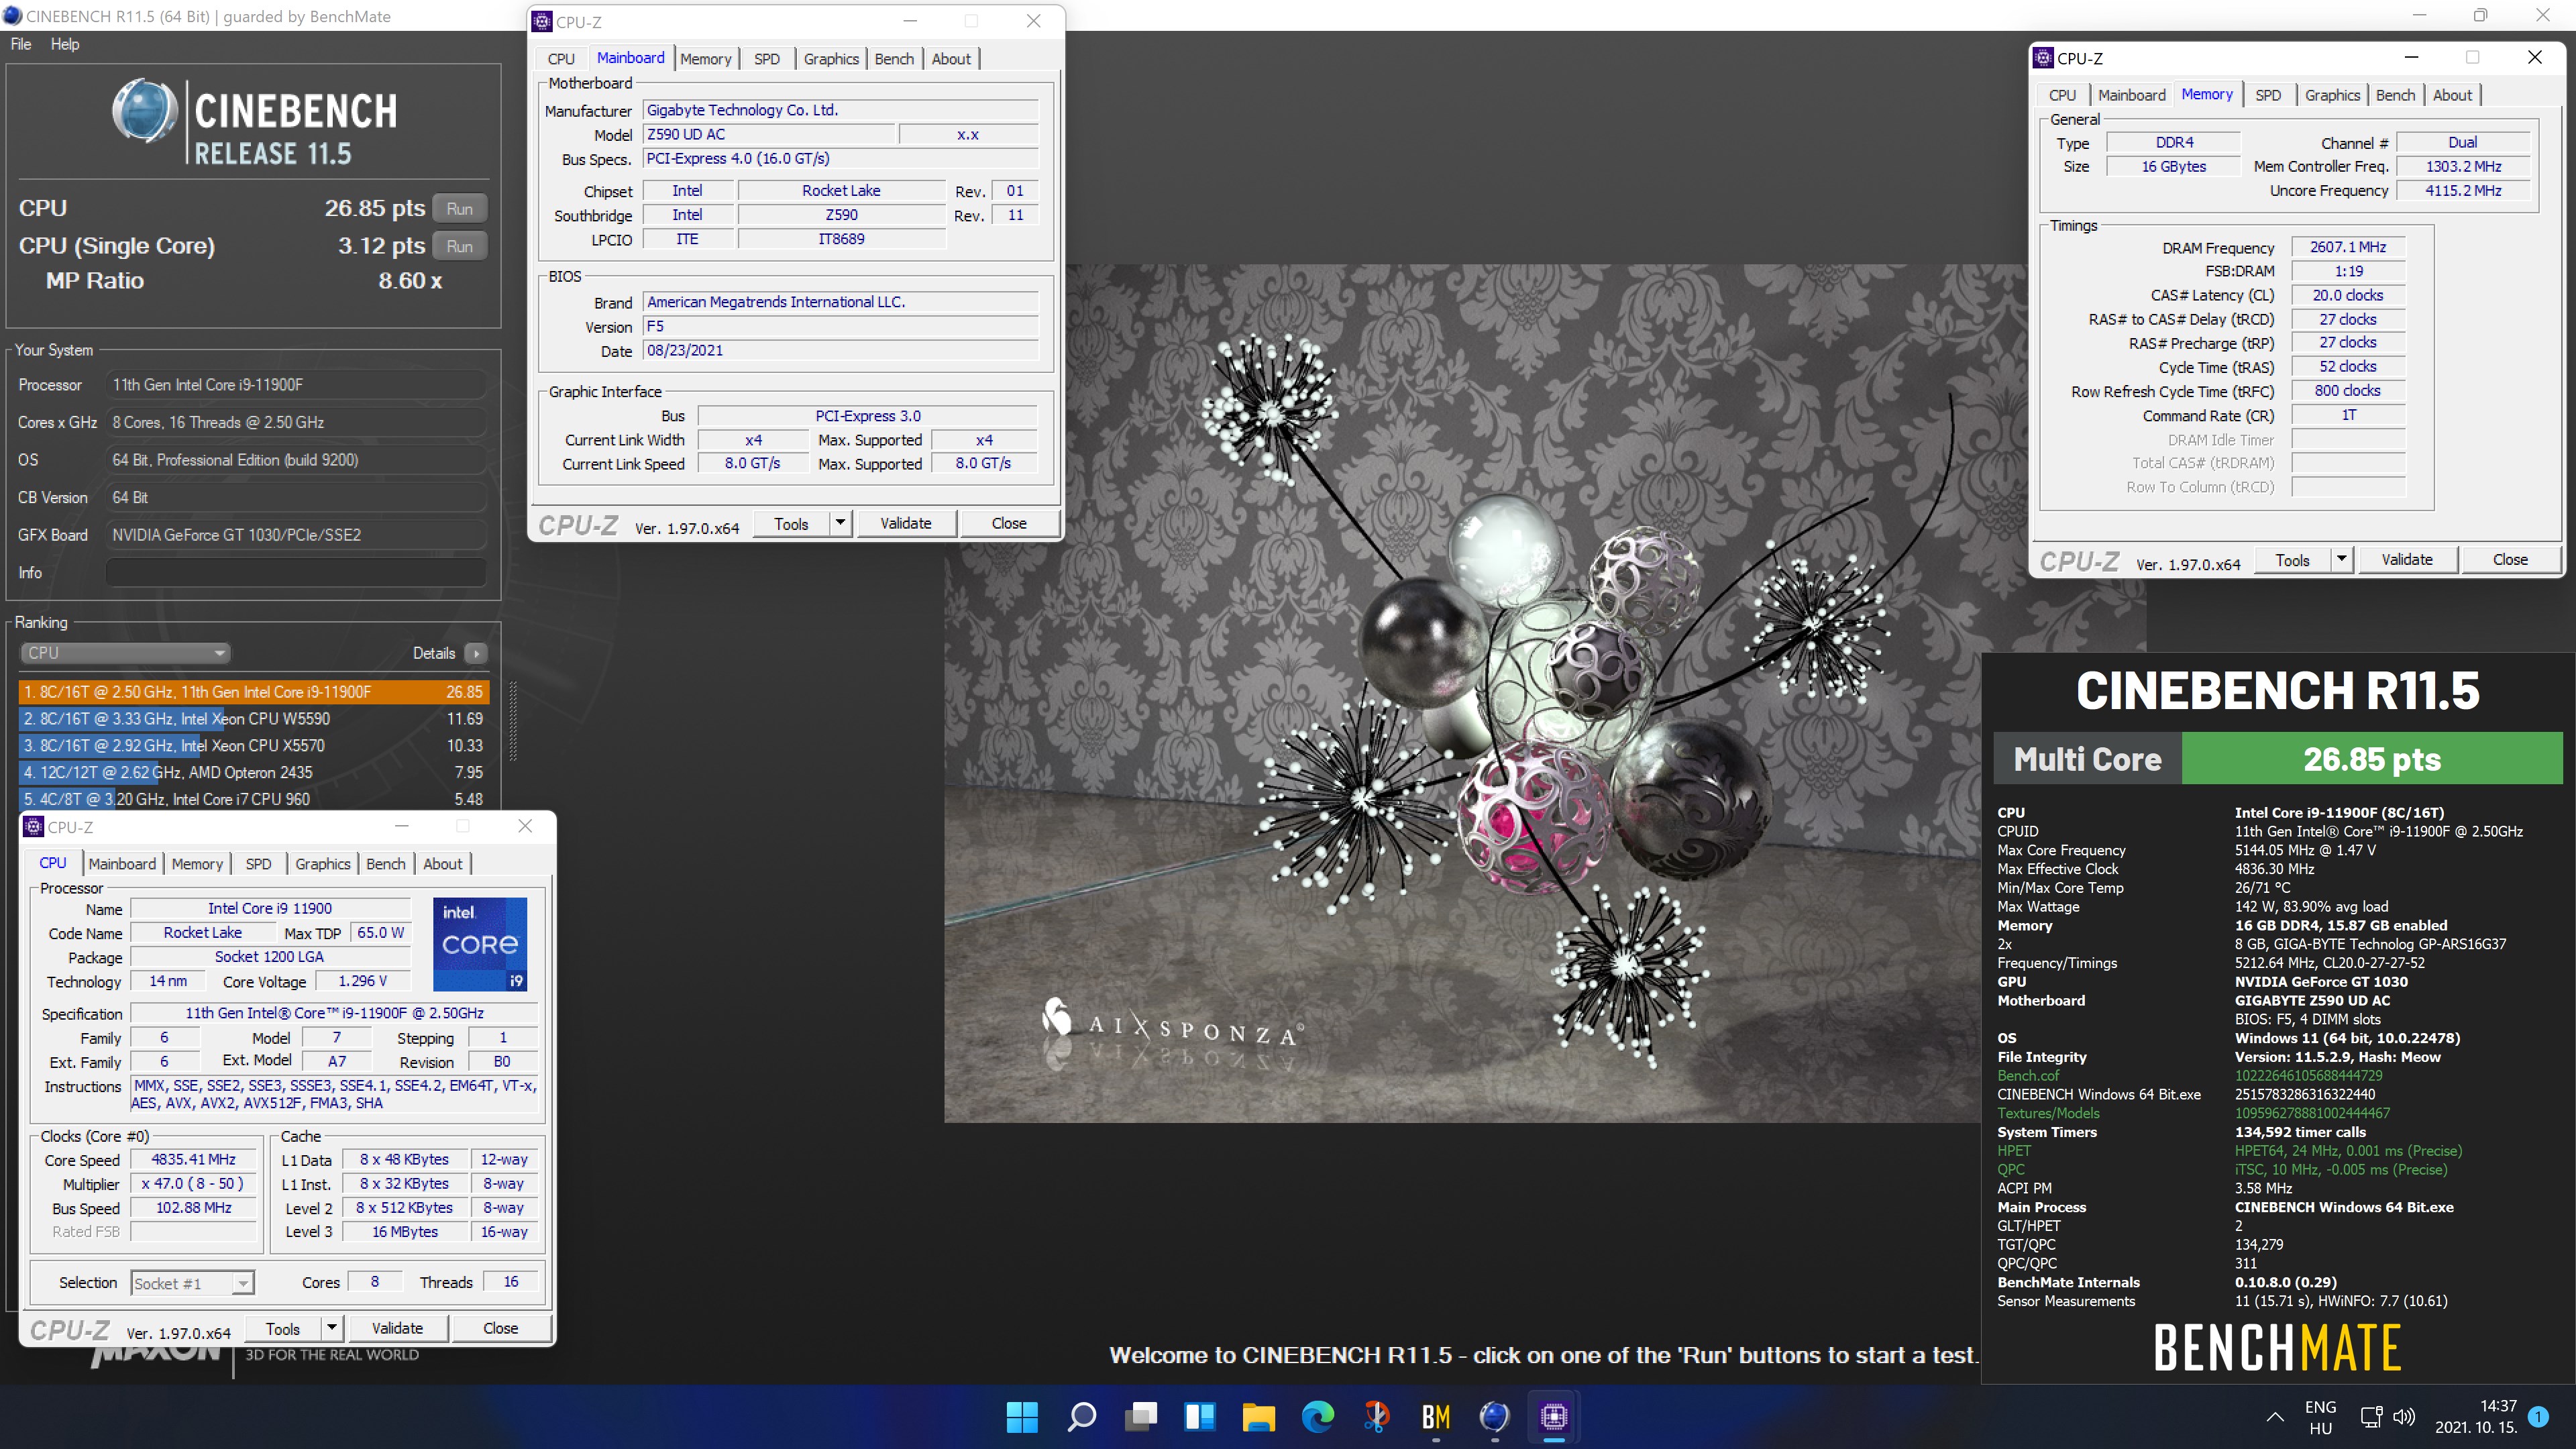Open Cinebench File menu
This screenshot has width=2576, height=1449.
[x=21, y=44]
